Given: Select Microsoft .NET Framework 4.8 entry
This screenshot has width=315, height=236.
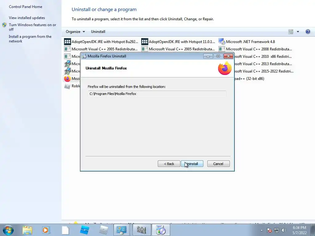Looking at the screenshot, I should (247, 42).
